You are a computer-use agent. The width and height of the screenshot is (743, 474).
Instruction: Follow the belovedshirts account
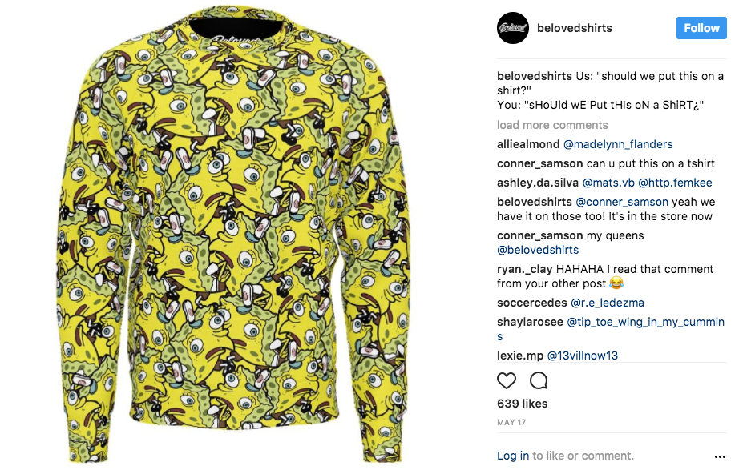[x=701, y=28]
